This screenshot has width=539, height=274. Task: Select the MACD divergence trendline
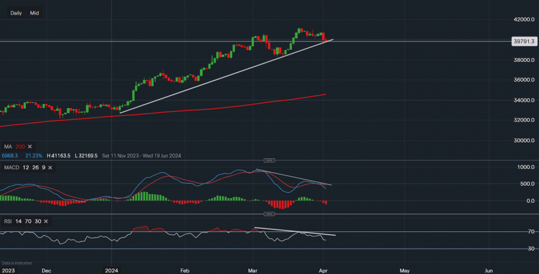tap(294, 177)
